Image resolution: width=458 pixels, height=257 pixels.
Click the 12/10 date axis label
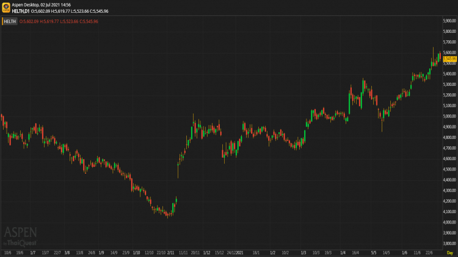pos(149,253)
